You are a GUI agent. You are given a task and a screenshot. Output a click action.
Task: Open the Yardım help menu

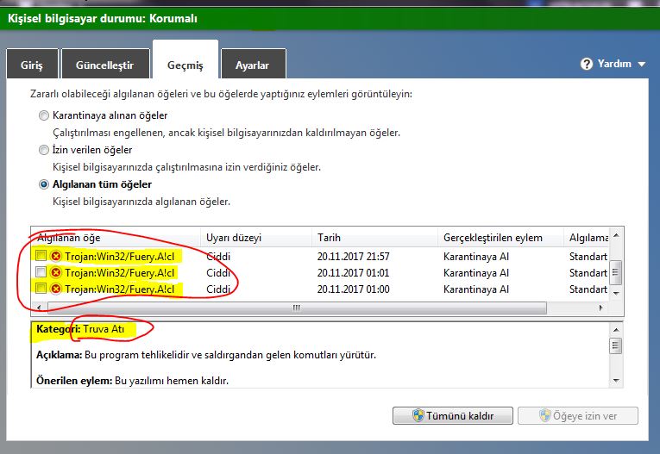613,64
